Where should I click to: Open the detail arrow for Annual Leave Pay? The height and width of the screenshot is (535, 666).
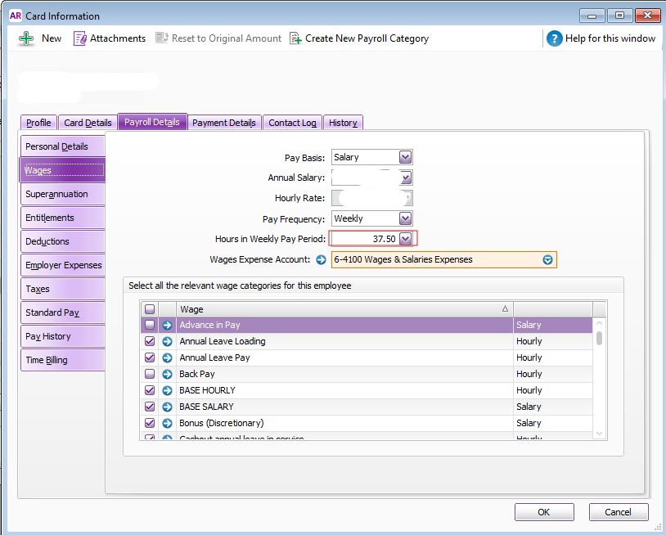tap(167, 357)
